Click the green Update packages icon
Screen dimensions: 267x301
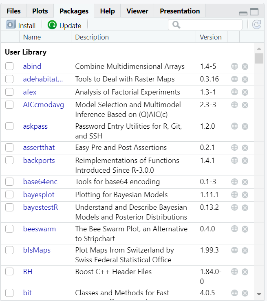(x=52, y=25)
